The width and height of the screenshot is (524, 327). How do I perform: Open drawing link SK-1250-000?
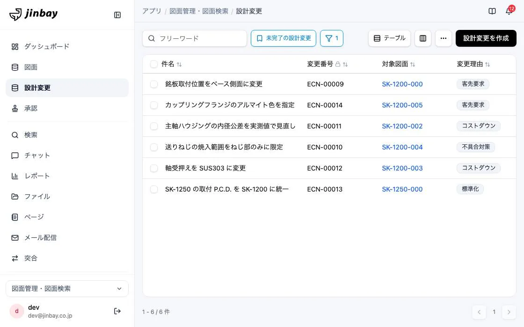[x=402, y=189]
